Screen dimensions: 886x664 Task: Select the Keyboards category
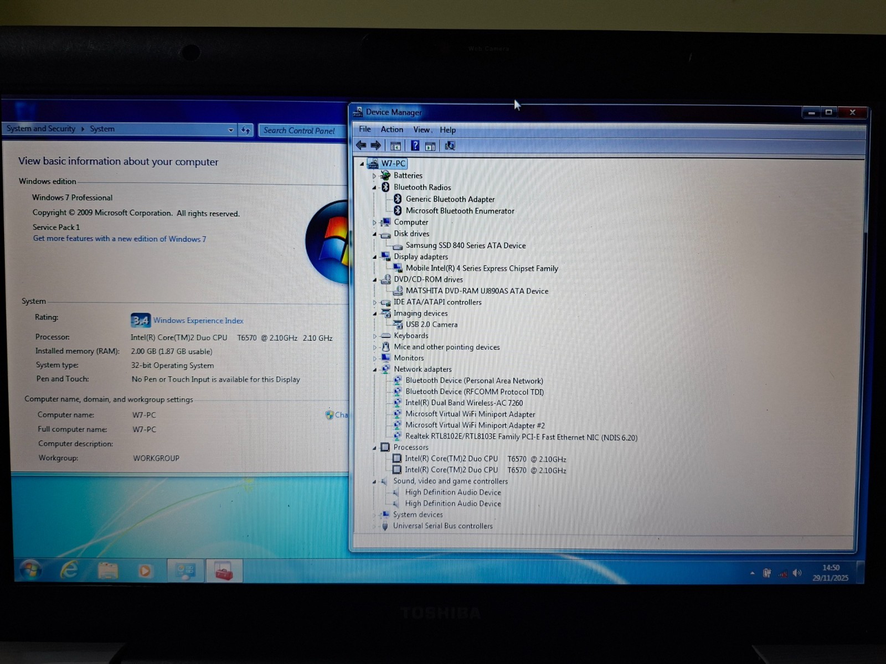[x=411, y=336]
